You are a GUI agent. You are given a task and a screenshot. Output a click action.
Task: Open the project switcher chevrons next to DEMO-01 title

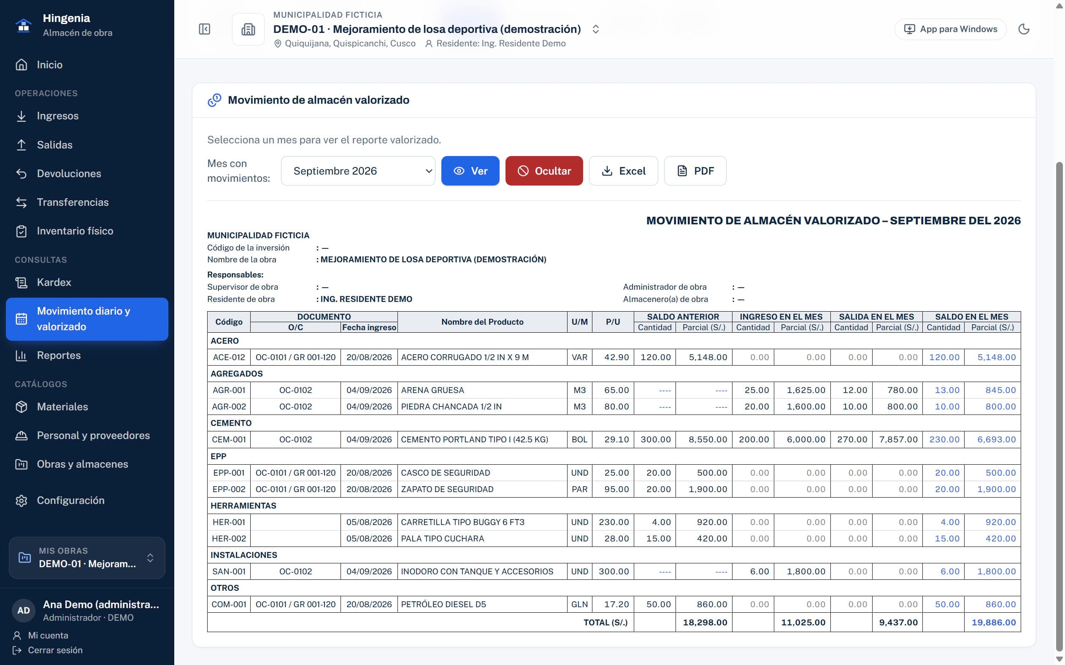point(595,29)
